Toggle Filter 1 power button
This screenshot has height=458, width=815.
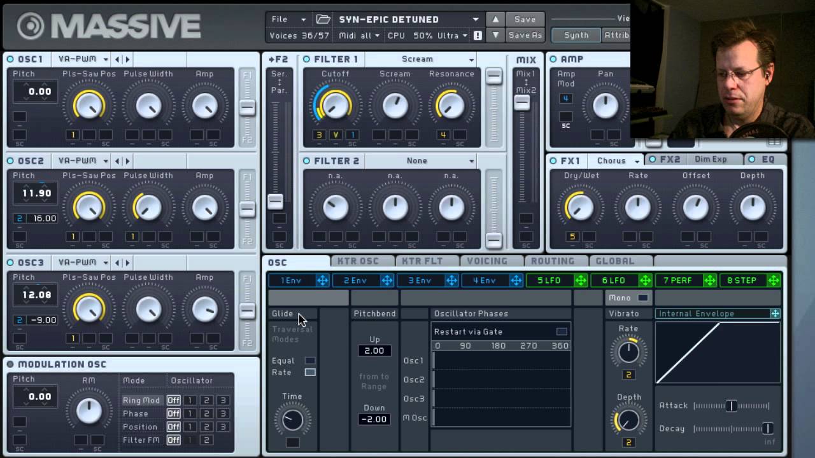[307, 59]
